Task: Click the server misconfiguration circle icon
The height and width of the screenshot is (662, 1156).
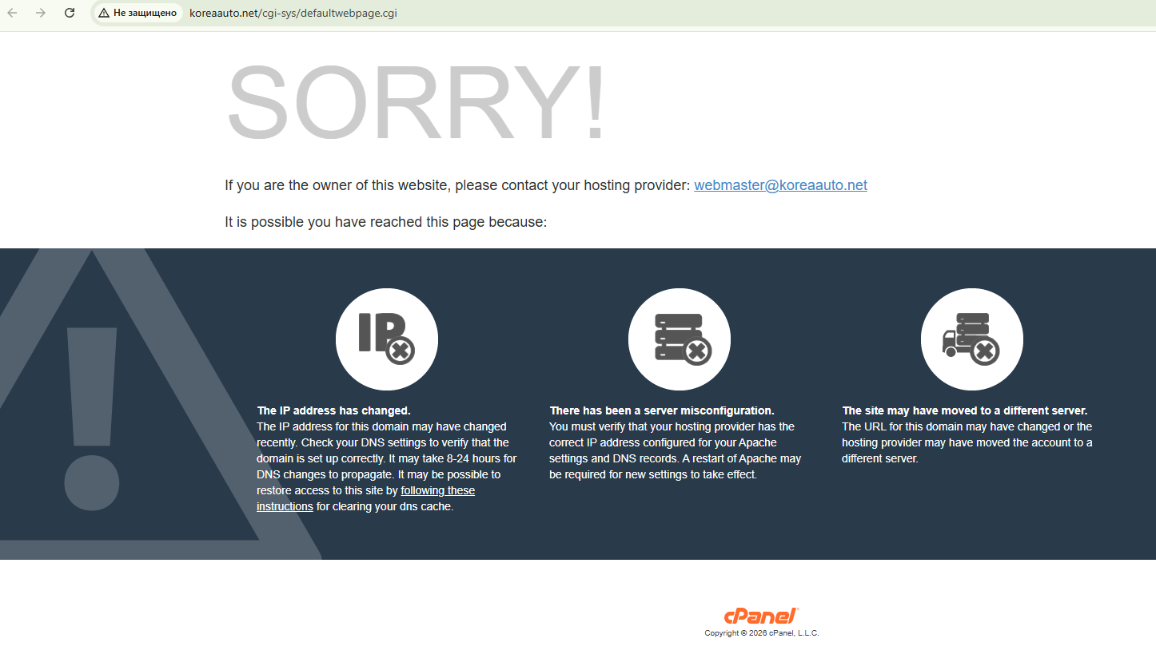Action: point(680,339)
